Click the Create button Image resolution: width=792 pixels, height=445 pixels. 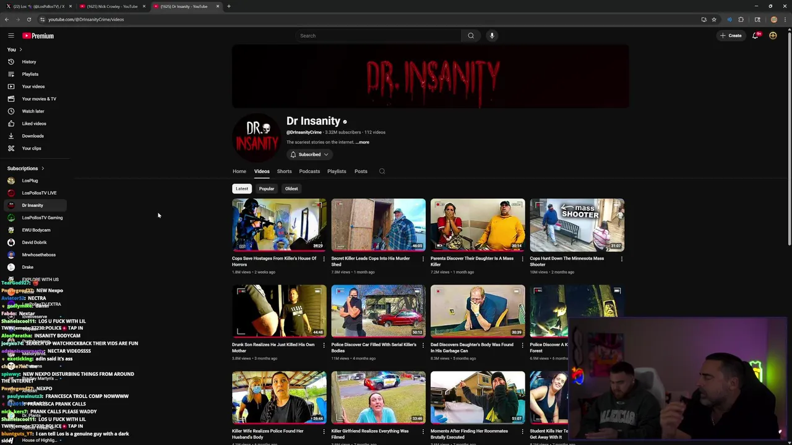coord(731,36)
